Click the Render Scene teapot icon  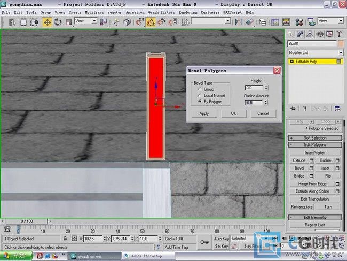312,22
